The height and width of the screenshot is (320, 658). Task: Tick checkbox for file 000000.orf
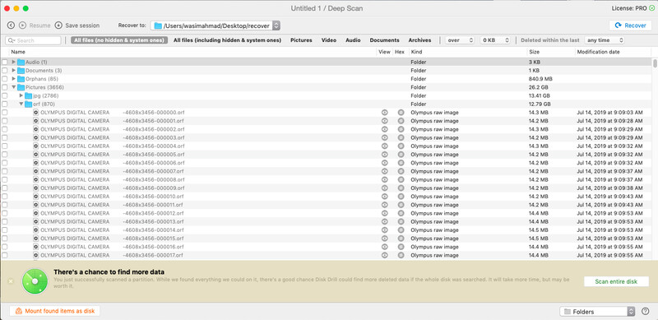pyautogui.click(x=5, y=113)
